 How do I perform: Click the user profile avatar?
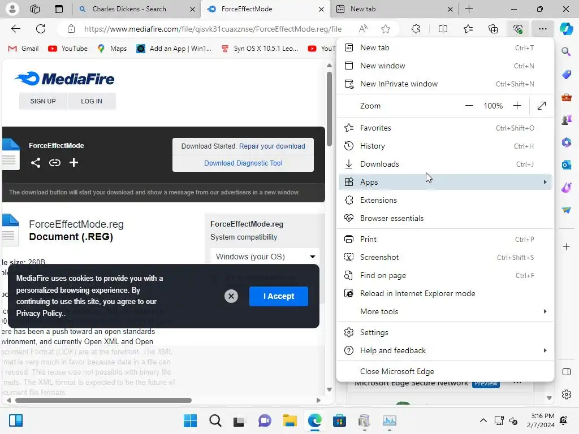(12, 9)
